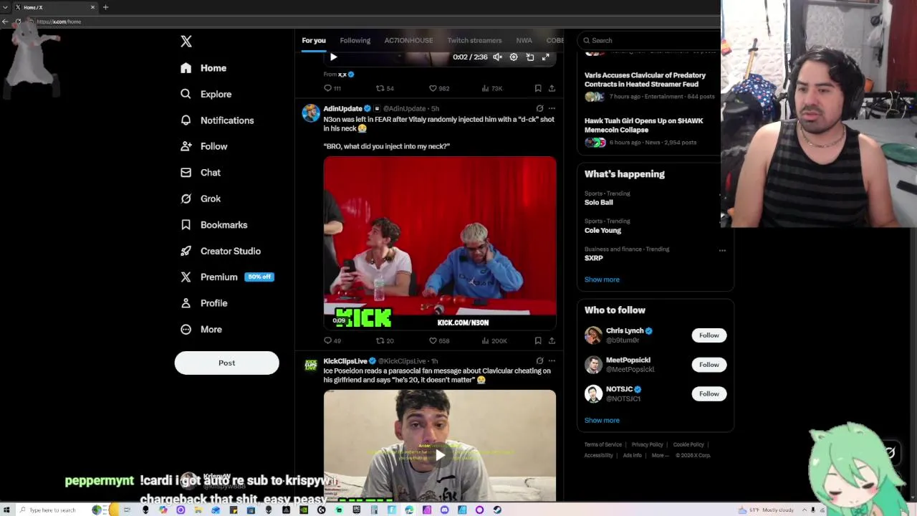Play the N3on Kick video thumbnail
This screenshot has width=917, height=516.
click(x=439, y=243)
